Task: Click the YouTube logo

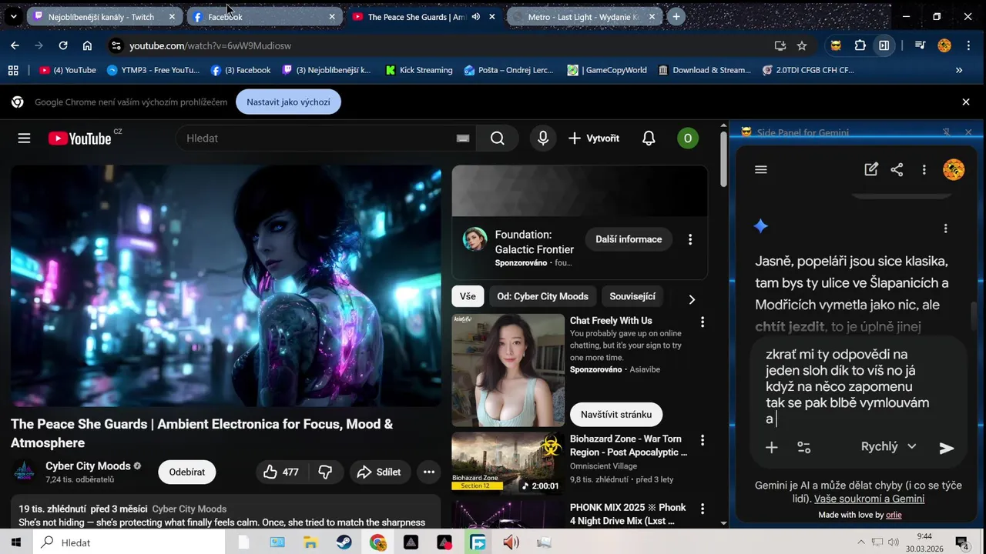Action: click(x=80, y=138)
